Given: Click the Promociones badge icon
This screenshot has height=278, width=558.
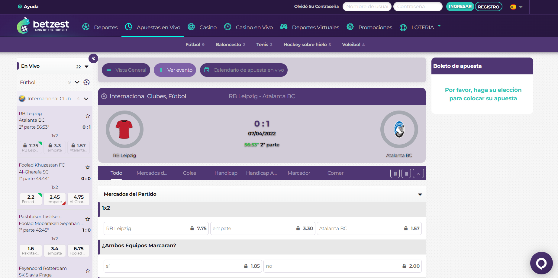Looking at the screenshot, I should [350, 27].
